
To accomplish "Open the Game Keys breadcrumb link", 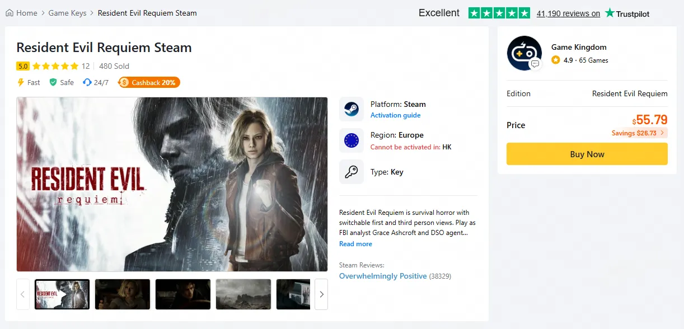I will (x=67, y=13).
